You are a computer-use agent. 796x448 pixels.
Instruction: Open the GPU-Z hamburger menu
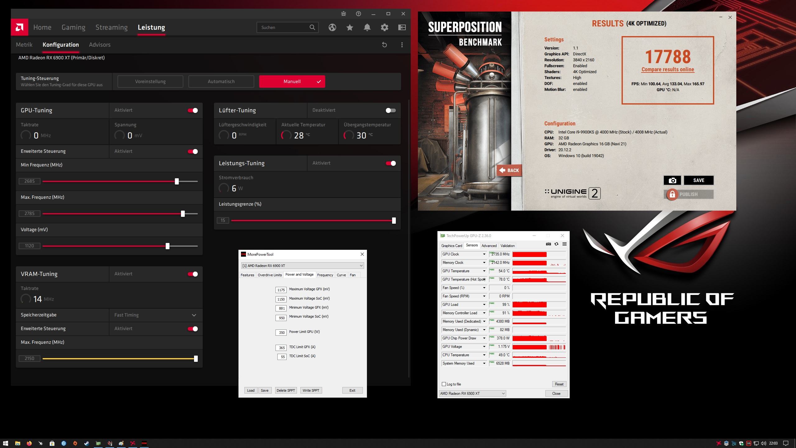(x=564, y=244)
